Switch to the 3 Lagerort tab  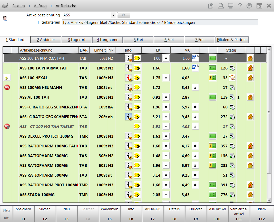tap(77, 40)
